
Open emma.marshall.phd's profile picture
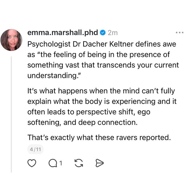pos(11,40)
